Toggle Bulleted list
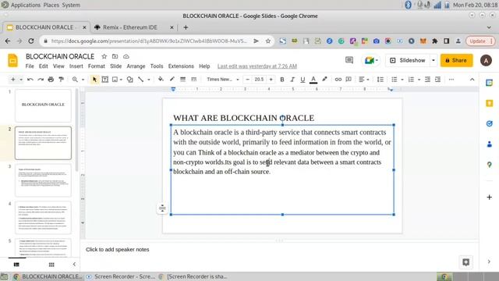Screen dimensions: 499x281 pos(394,80)
